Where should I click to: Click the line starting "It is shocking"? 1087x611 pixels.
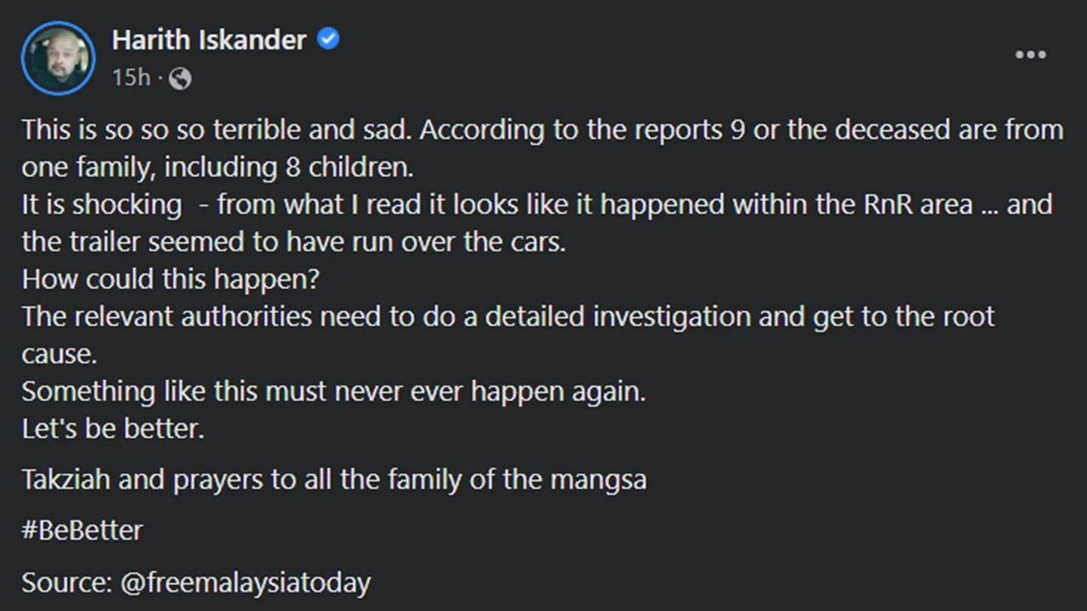pyautogui.click(x=536, y=205)
